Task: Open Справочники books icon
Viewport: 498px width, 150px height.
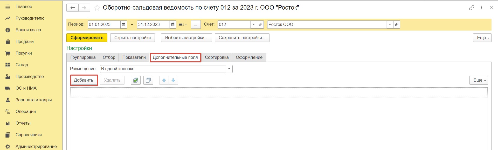Action: (8, 135)
